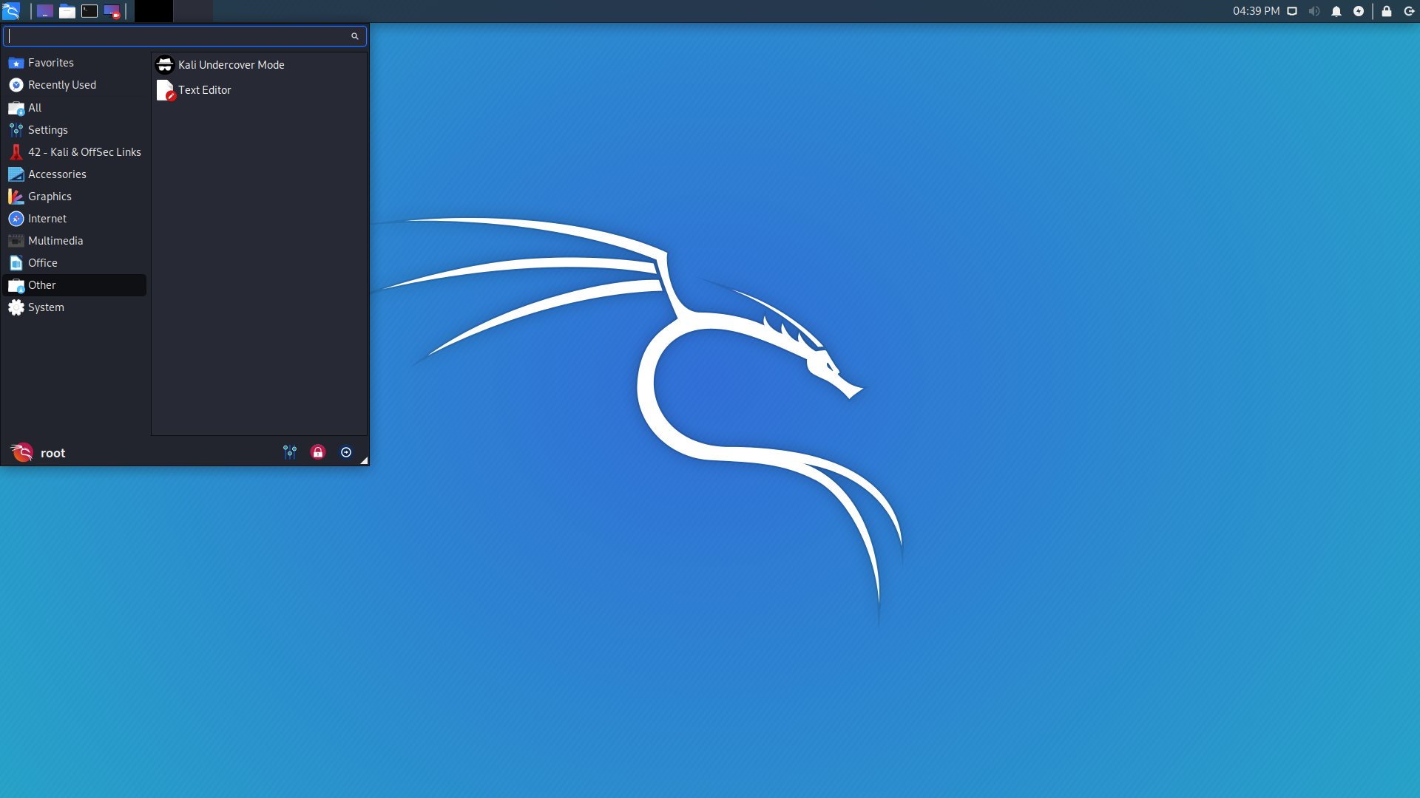This screenshot has height=798, width=1420.
Task: Click the muted volume icon in system tray
Action: (1314, 11)
